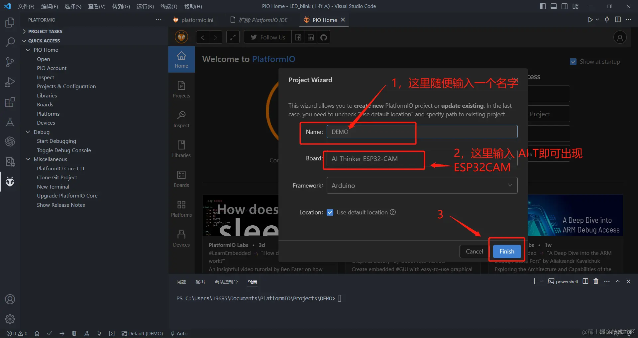Open Devices in PIO Home sidebar
Screen dimensions: 638x338
181,239
